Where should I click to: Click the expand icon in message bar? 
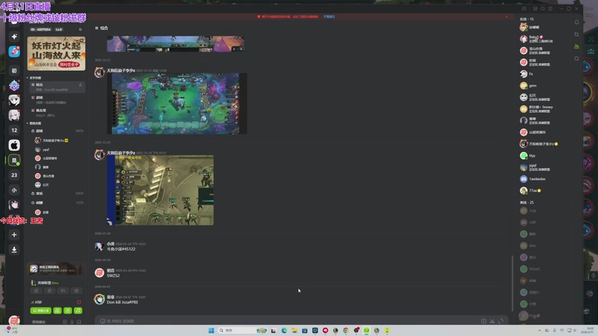pyautogui.click(x=501, y=321)
